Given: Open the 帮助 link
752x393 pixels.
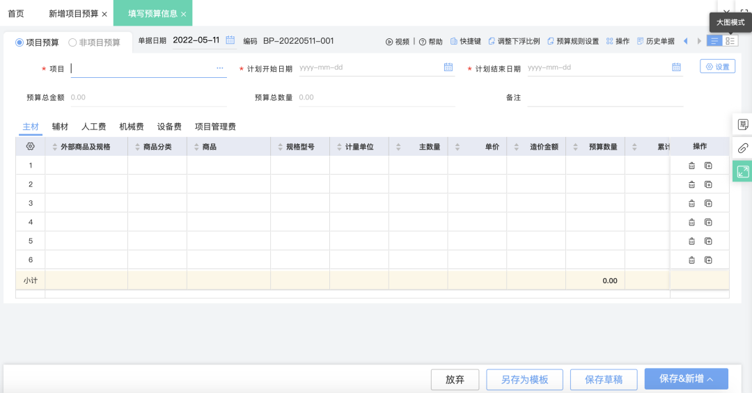Looking at the screenshot, I should (x=431, y=41).
